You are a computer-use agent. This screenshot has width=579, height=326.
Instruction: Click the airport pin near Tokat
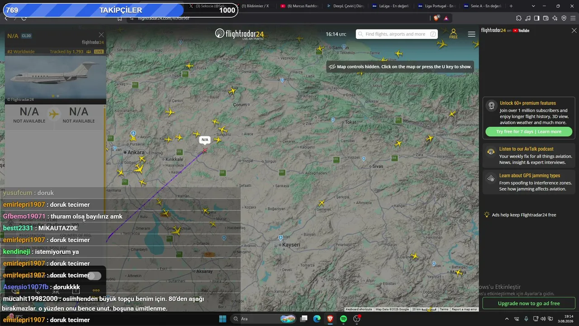pos(333,120)
